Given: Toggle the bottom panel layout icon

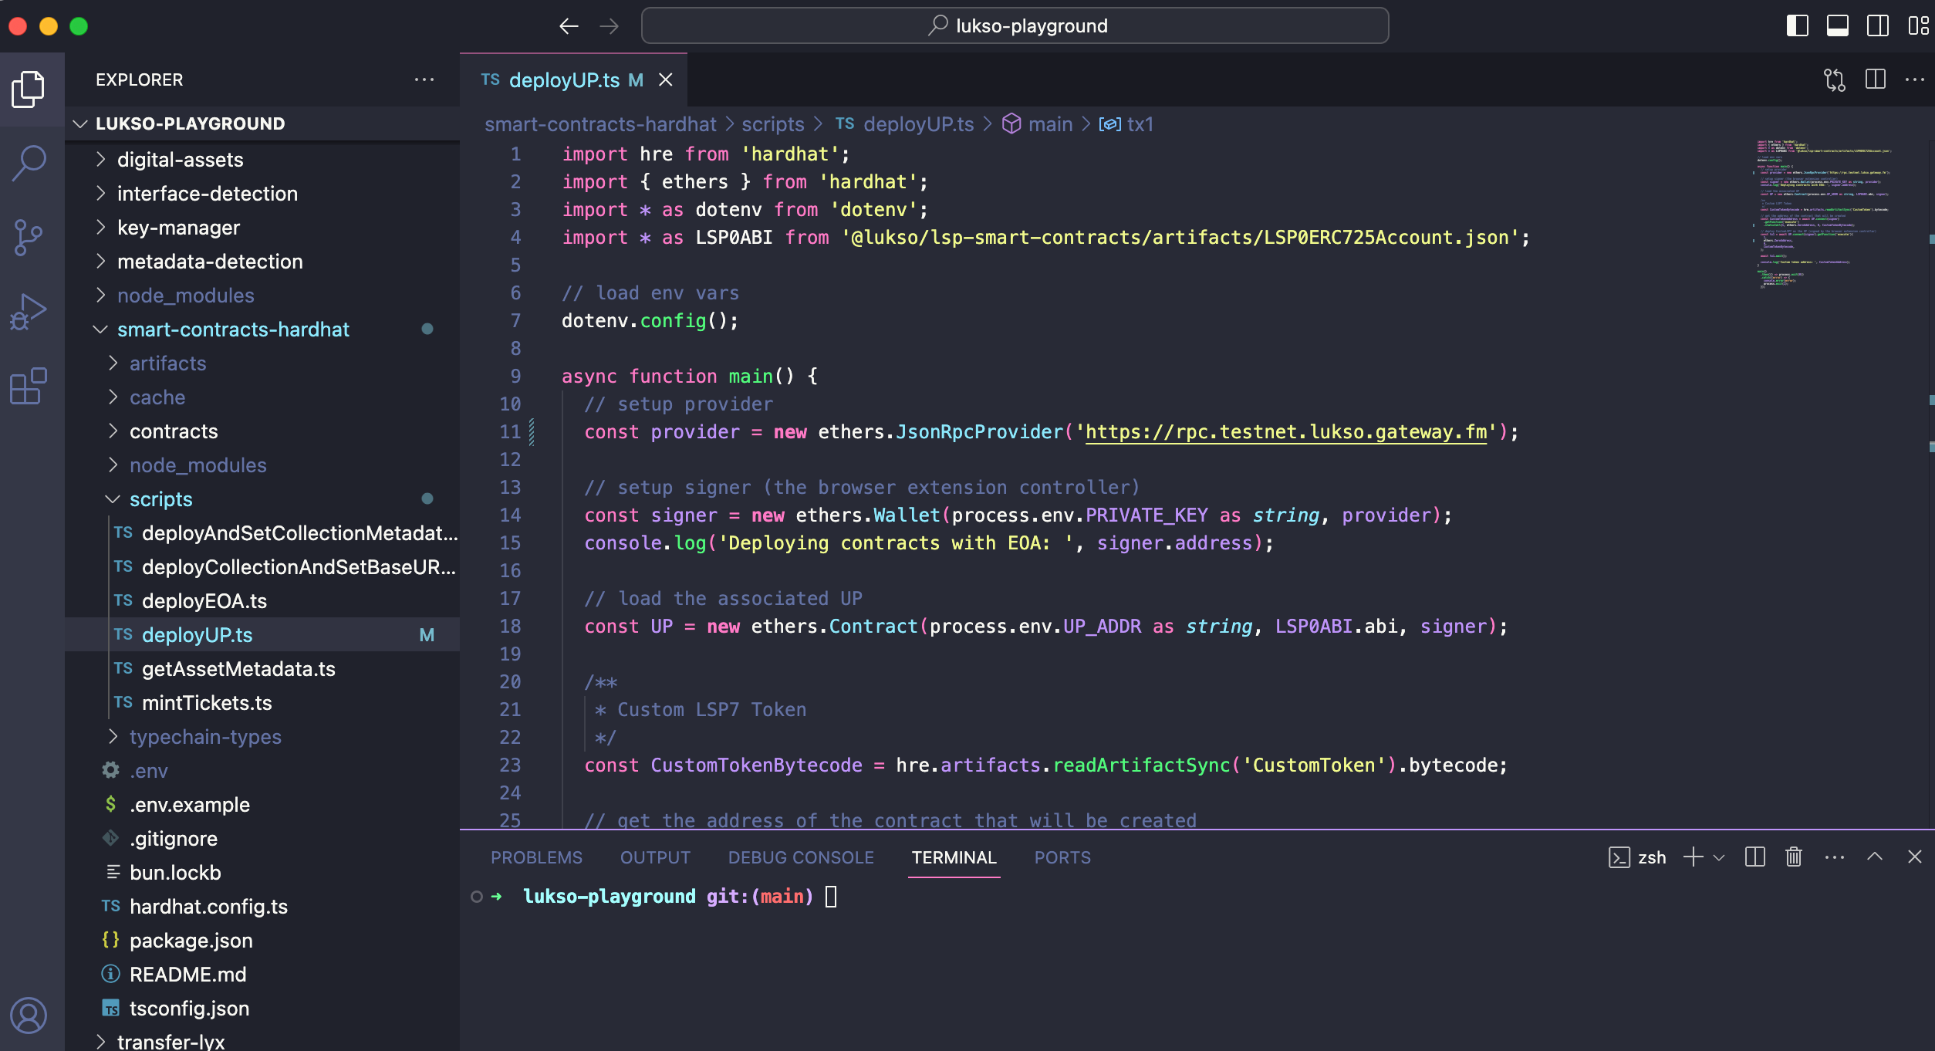Looking at the screenshot, I should coord(1838,26).
